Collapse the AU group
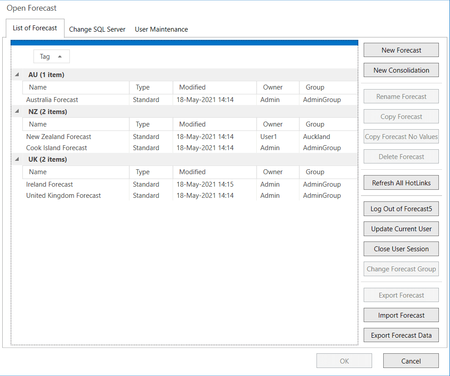 coord(17,75)
